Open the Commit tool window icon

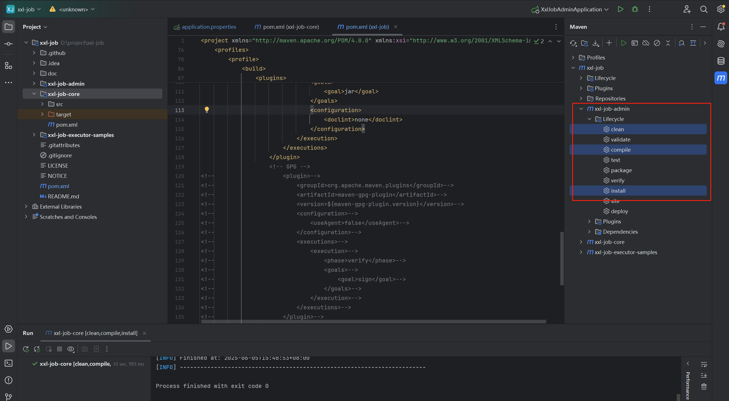[9, 44]
